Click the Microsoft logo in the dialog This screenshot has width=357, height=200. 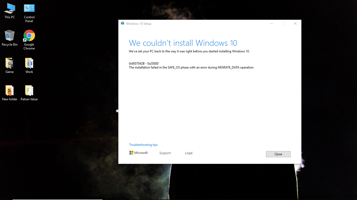tap(138, 153)
